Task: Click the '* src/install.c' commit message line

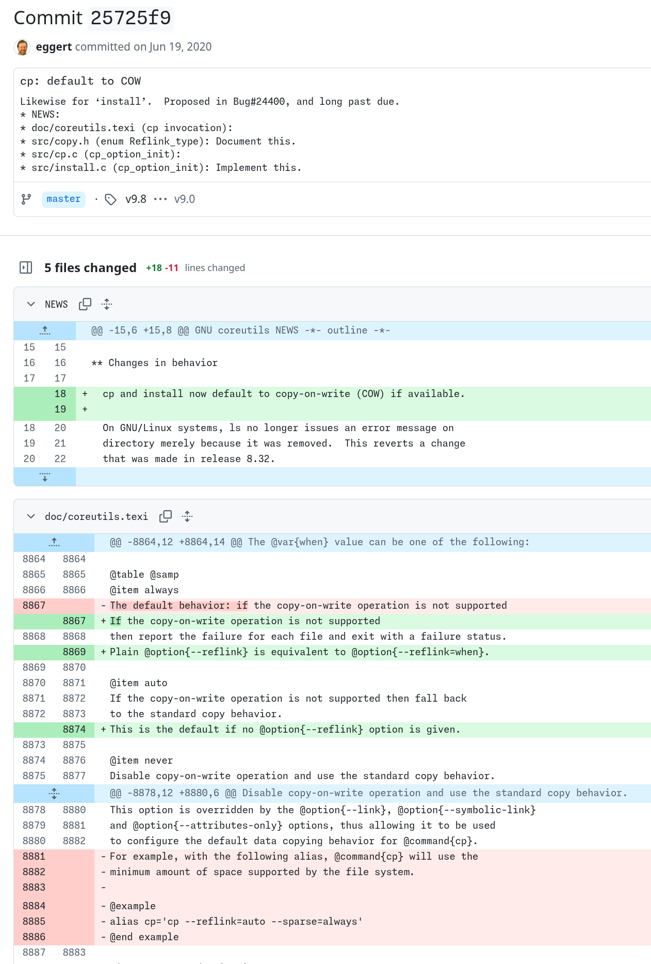Action: [161, 168]
